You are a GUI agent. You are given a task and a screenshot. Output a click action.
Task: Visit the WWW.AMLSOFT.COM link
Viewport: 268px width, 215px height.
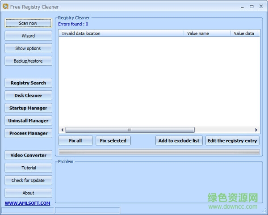(x=27, y=203)
